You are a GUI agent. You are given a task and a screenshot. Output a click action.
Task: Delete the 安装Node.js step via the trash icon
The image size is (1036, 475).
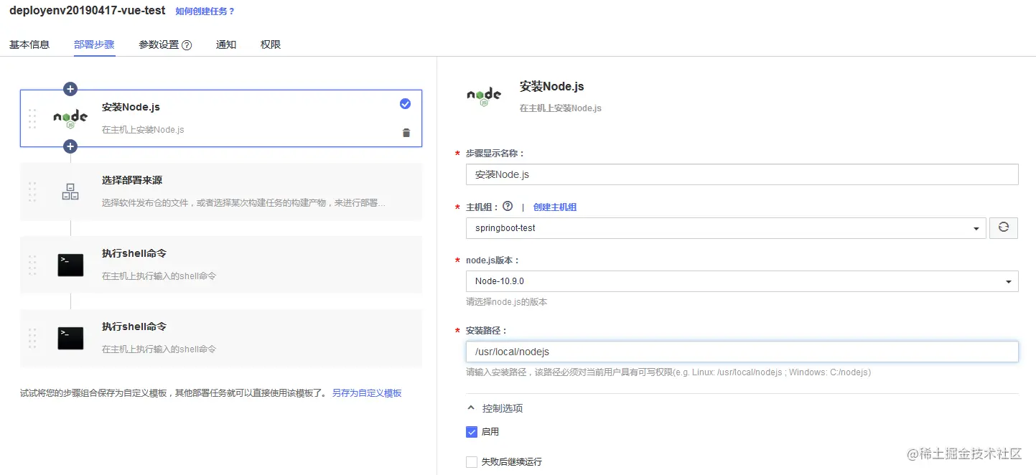405,132
